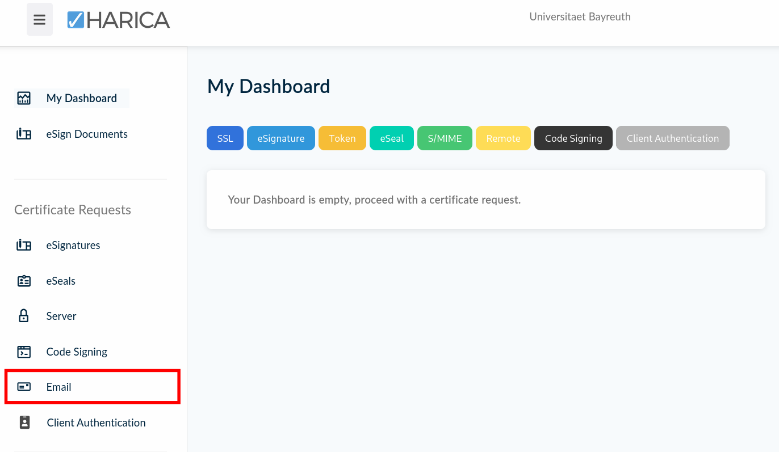Open the eSign Documents menu item
779x452 pixels.
pos(87,134)
